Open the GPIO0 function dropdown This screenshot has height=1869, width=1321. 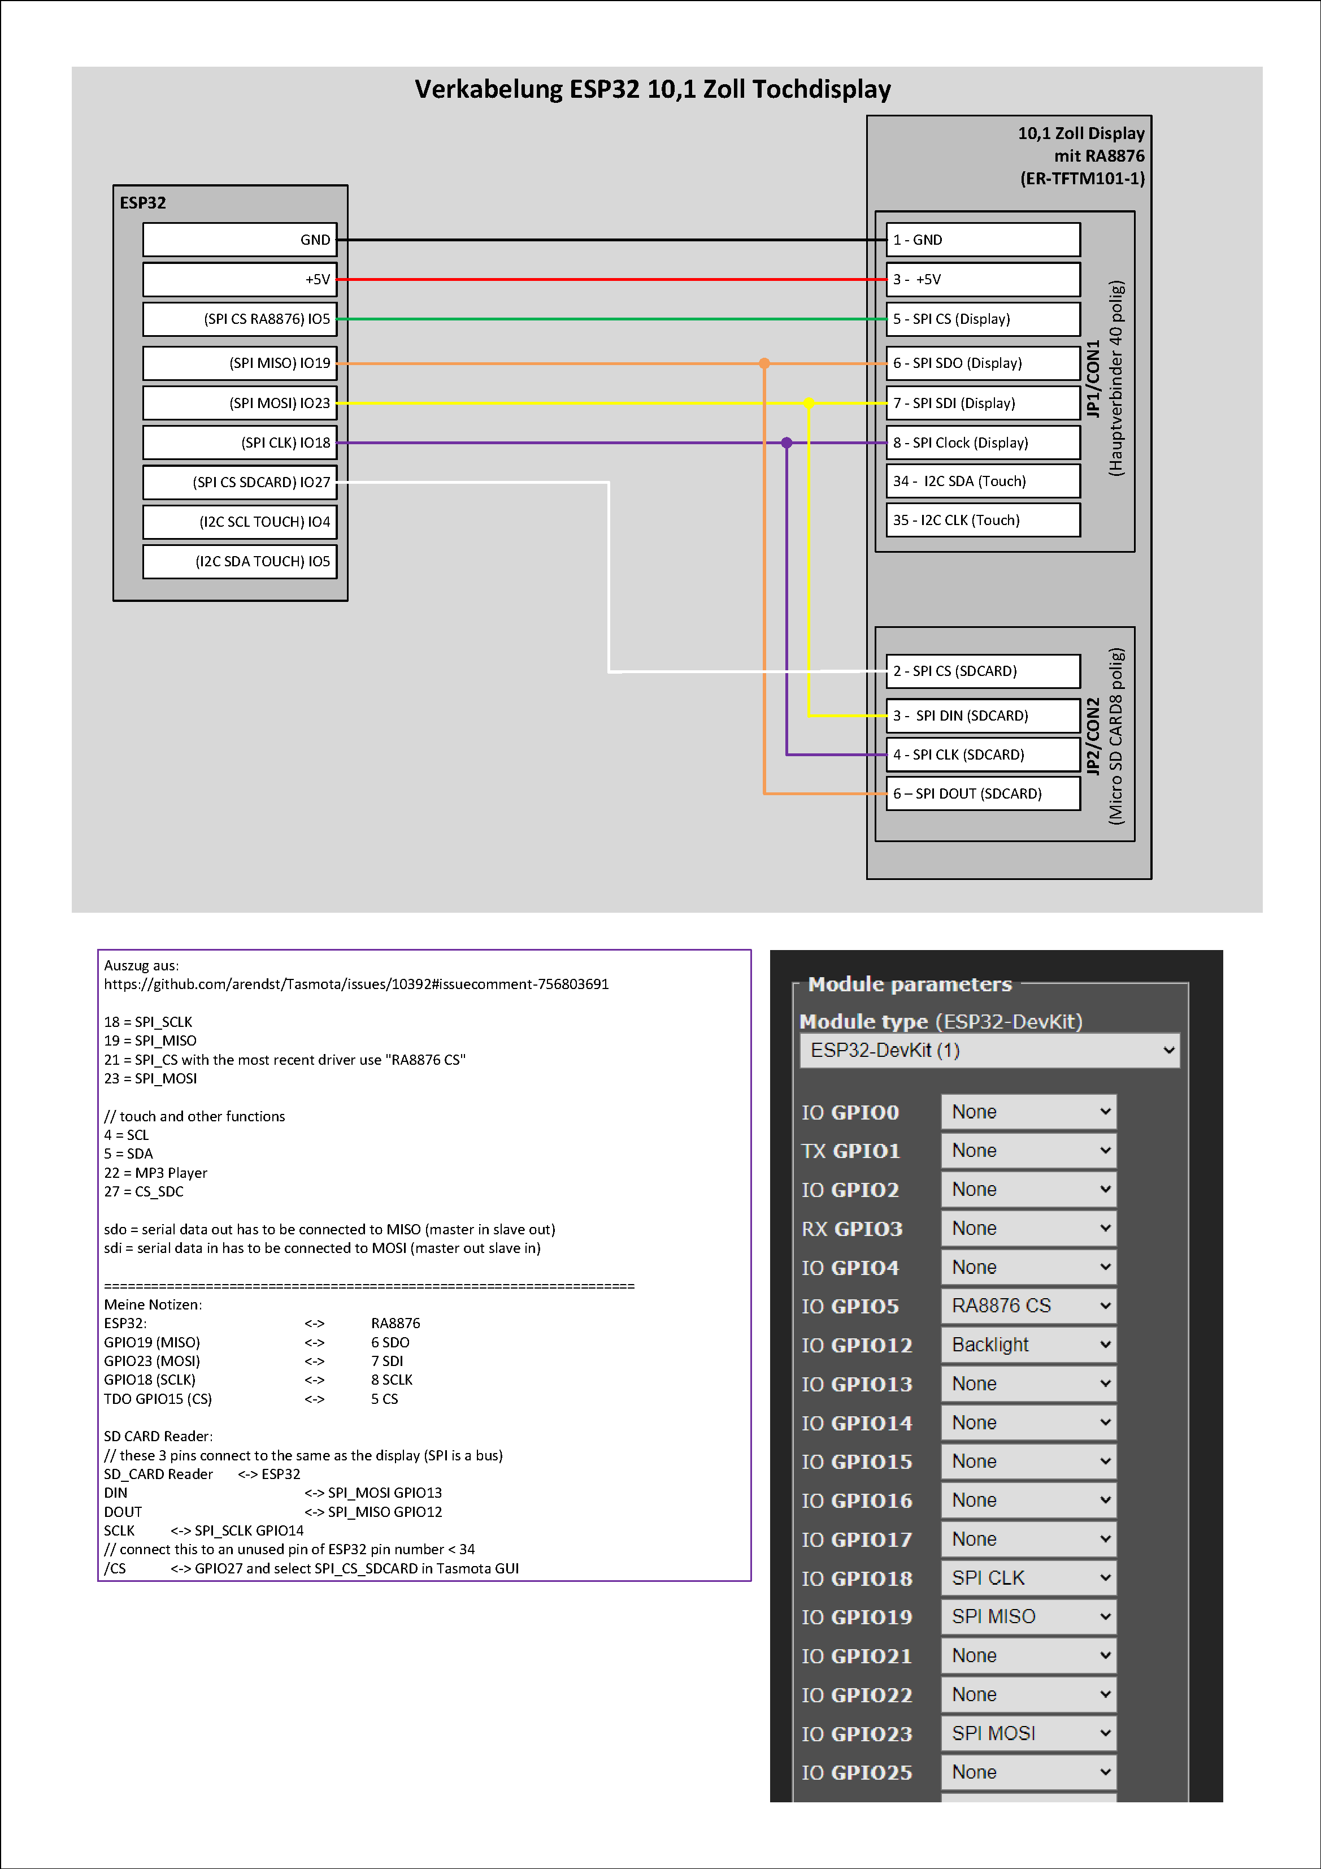click(x=1029, y=1112)
